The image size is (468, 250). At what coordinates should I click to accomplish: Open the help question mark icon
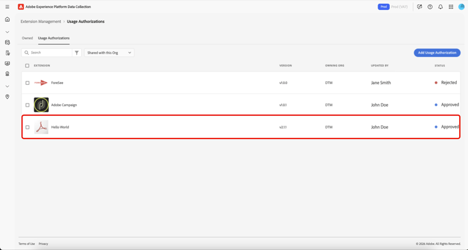(x=430, y=7)
